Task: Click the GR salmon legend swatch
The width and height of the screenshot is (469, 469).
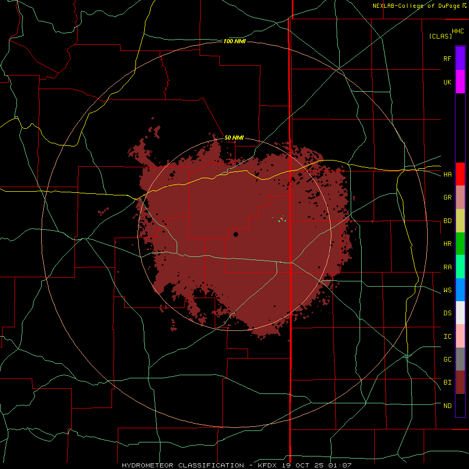Action: click(x=460, y=198)
